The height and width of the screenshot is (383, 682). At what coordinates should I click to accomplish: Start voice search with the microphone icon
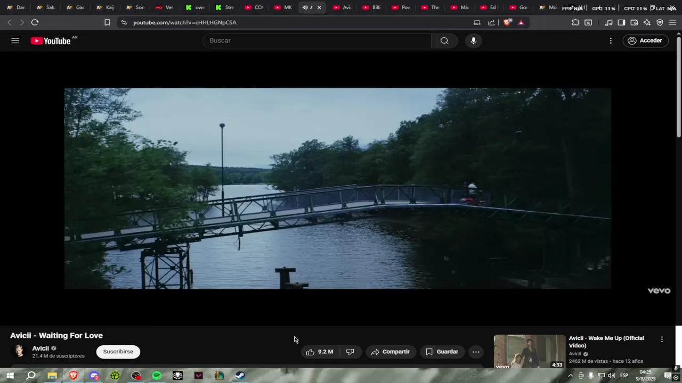[473, 40]
